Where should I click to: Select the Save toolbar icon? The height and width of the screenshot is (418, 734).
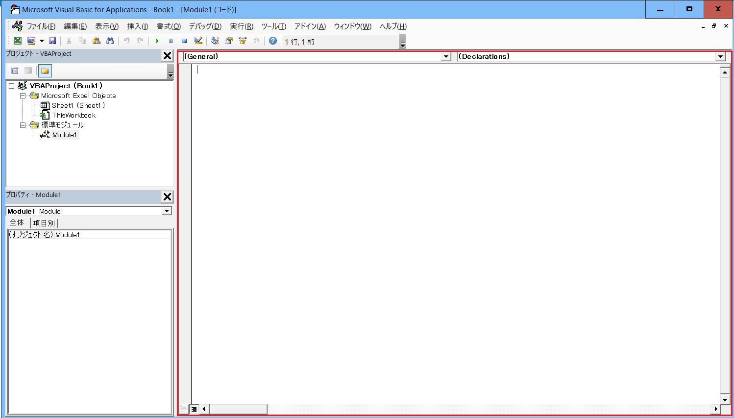pos(52,41)
